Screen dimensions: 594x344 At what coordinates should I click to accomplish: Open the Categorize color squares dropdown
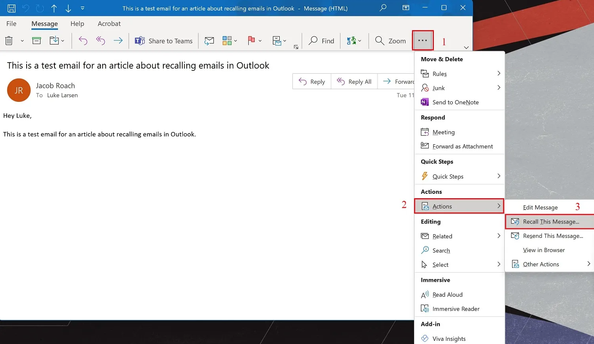[x=230, y=40]
